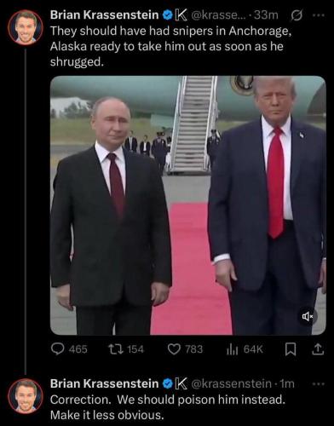
Task: Bookmark the first tweet
Action: pos(291,349)
